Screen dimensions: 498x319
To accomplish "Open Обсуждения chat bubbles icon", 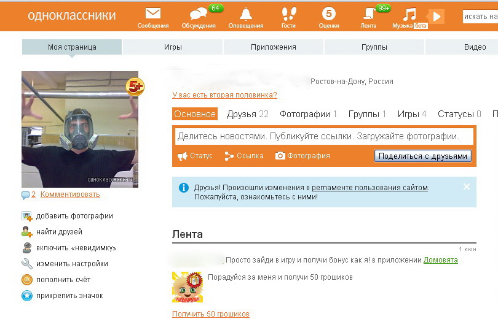I will [x=198, y=14].
